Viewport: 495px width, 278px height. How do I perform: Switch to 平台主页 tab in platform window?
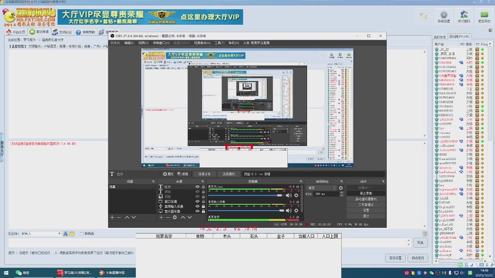tap(15, 32)
